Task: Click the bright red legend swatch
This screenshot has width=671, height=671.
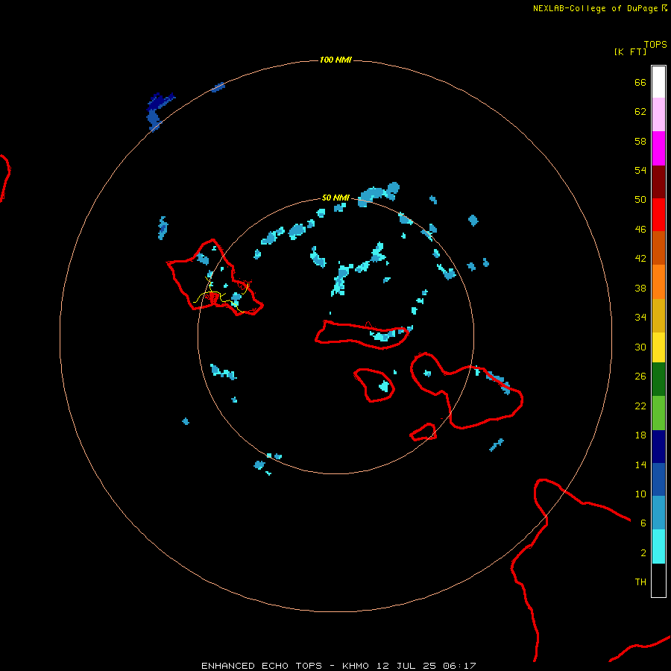Action: (658, 215)
